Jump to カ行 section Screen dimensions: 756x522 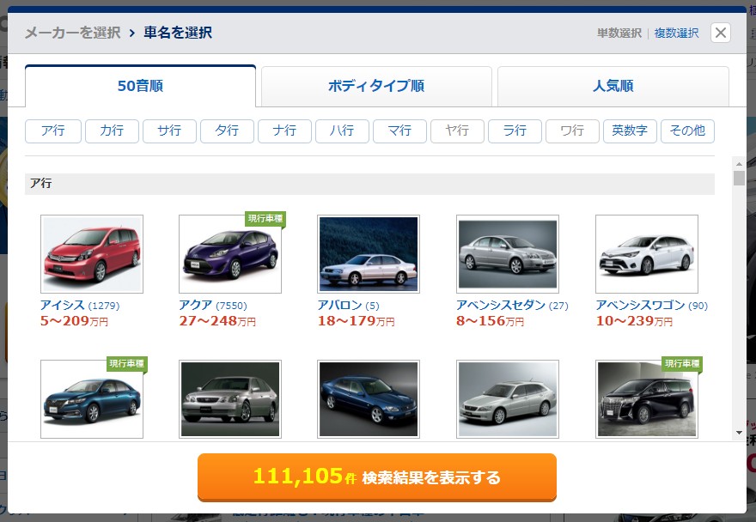coord(112,131)
